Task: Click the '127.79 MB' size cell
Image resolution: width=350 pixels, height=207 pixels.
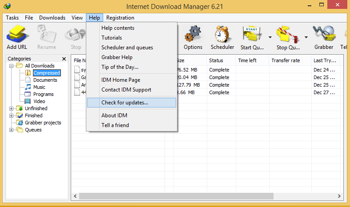Action: coord(188,85)
